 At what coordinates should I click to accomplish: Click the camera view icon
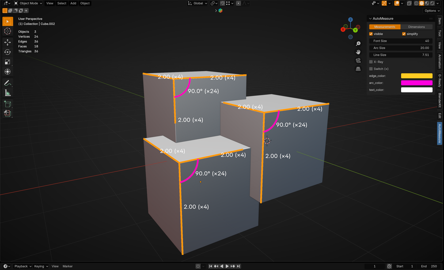pos(358,61)
